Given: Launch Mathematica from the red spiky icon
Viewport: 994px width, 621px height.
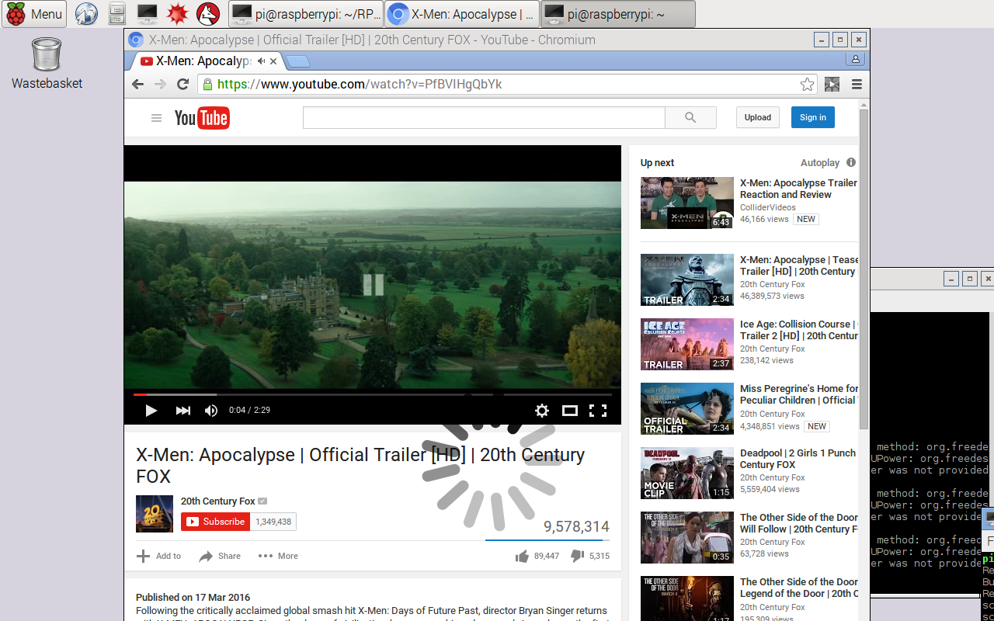Looking at the screenshot, I should [x=178, y=14].
